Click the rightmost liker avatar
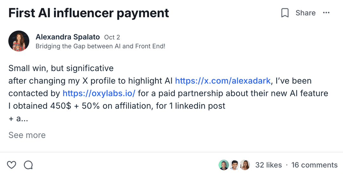The image size is (343, 174). (245, 165)
